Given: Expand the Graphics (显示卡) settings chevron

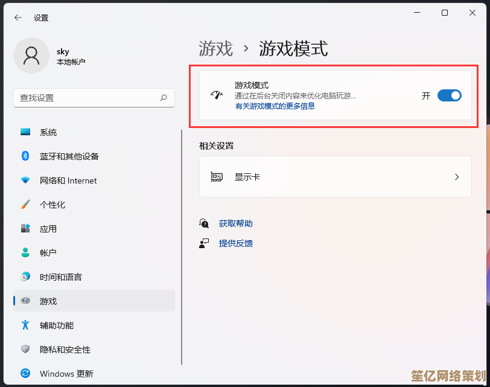Looking at the screenshot, I should click(457, 177).
